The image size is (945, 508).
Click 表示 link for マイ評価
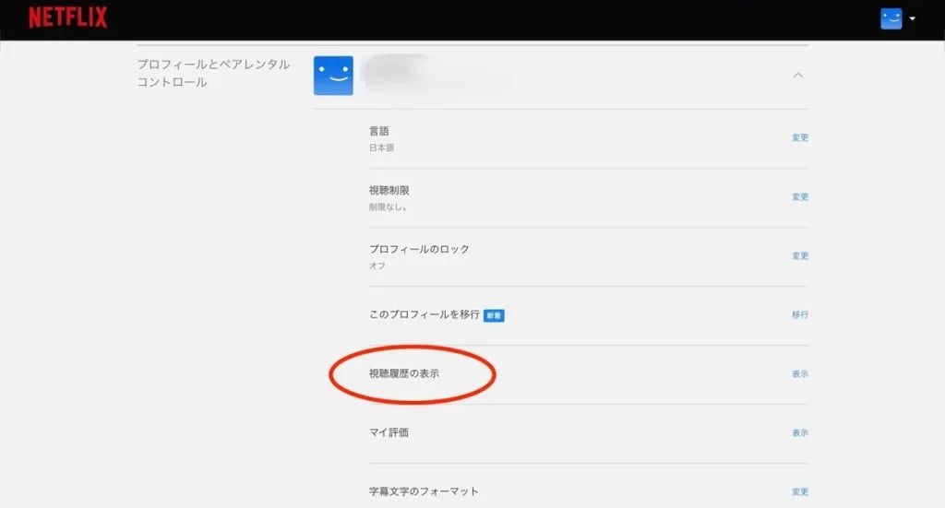point(799,433)
